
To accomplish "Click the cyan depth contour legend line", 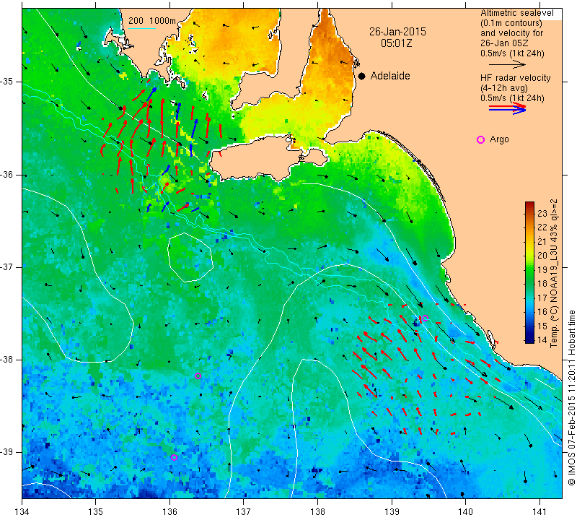I will [x=141, y=28].
